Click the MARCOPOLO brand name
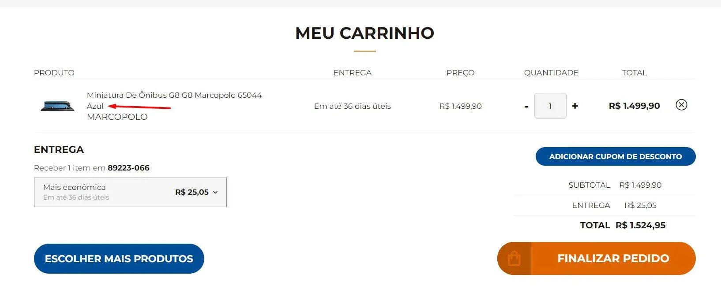This screenshot has height=308, width=721. tap(117, 117)
